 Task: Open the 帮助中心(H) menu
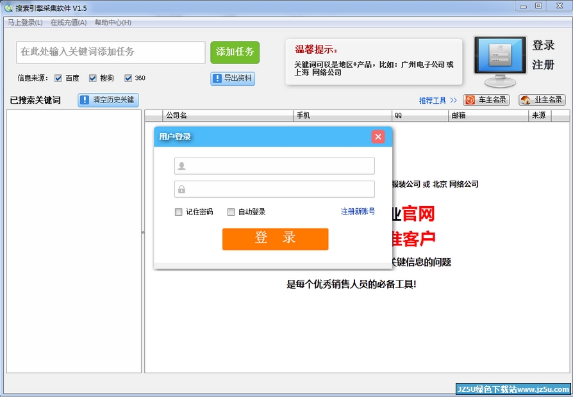113,22
